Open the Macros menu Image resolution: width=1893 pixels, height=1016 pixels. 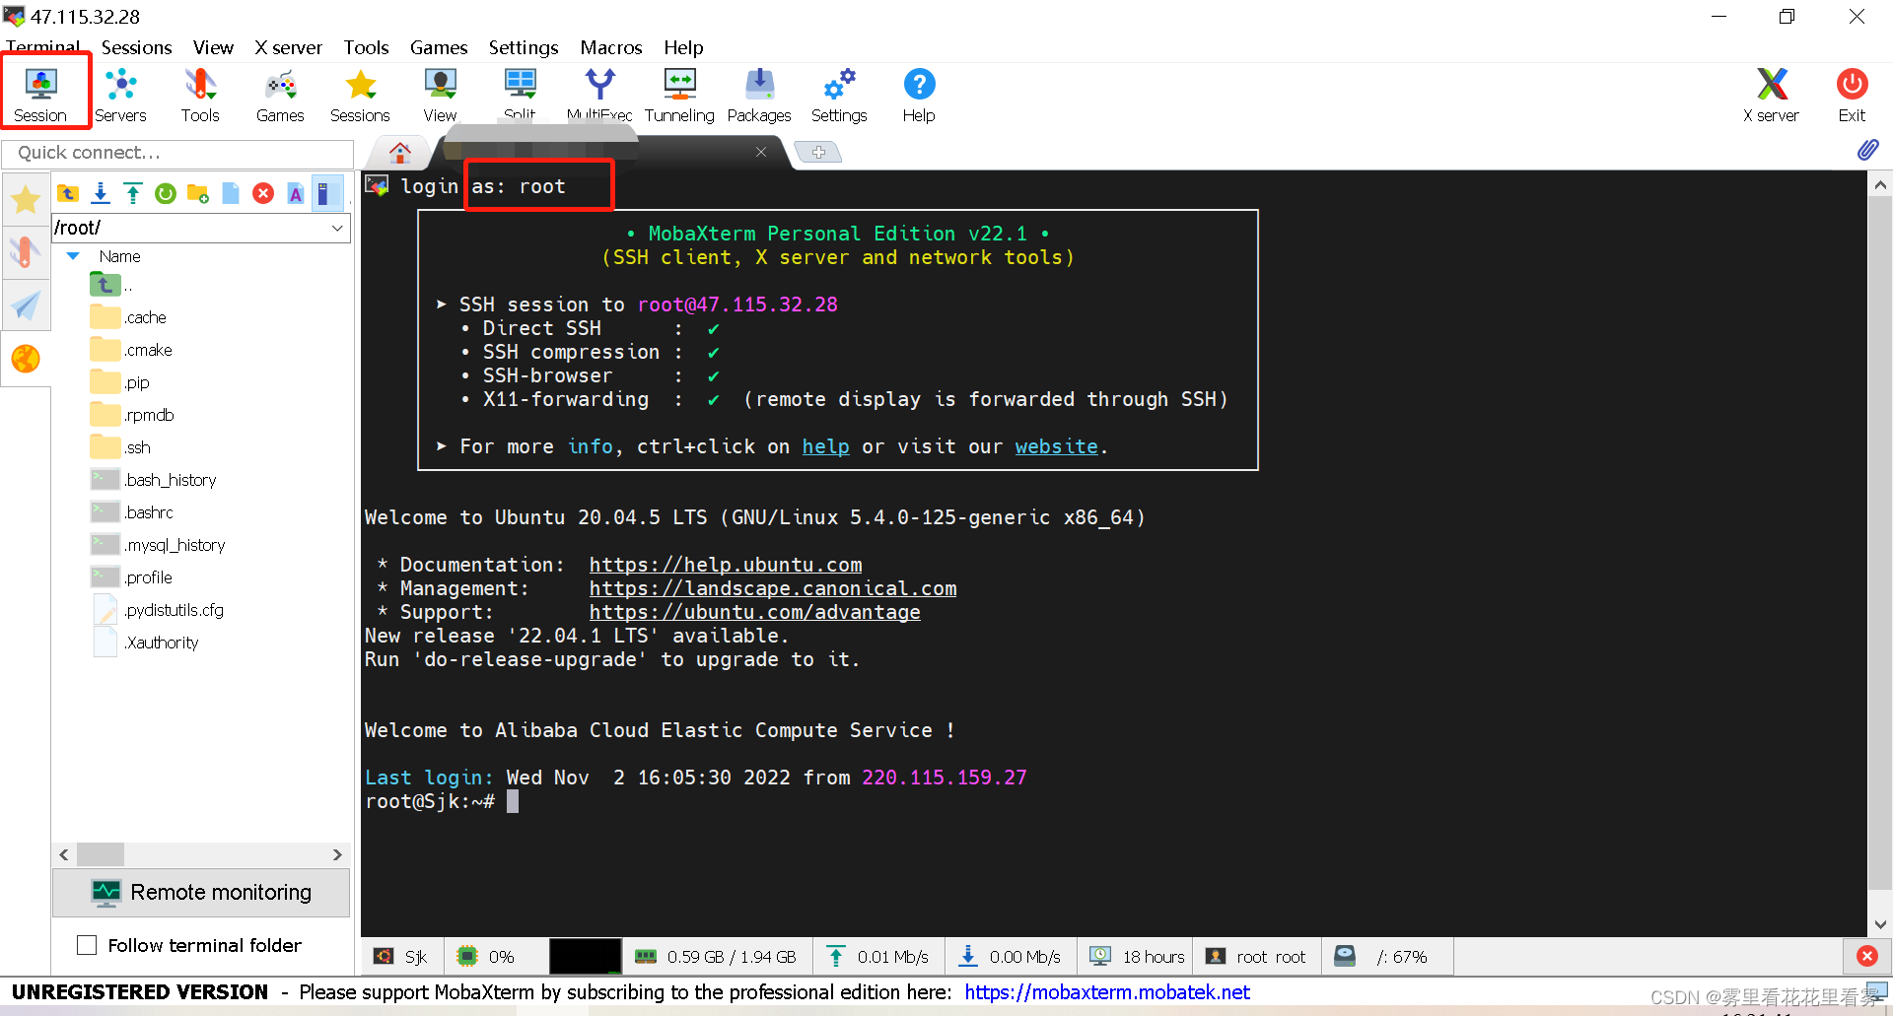(x=611, y=47)
